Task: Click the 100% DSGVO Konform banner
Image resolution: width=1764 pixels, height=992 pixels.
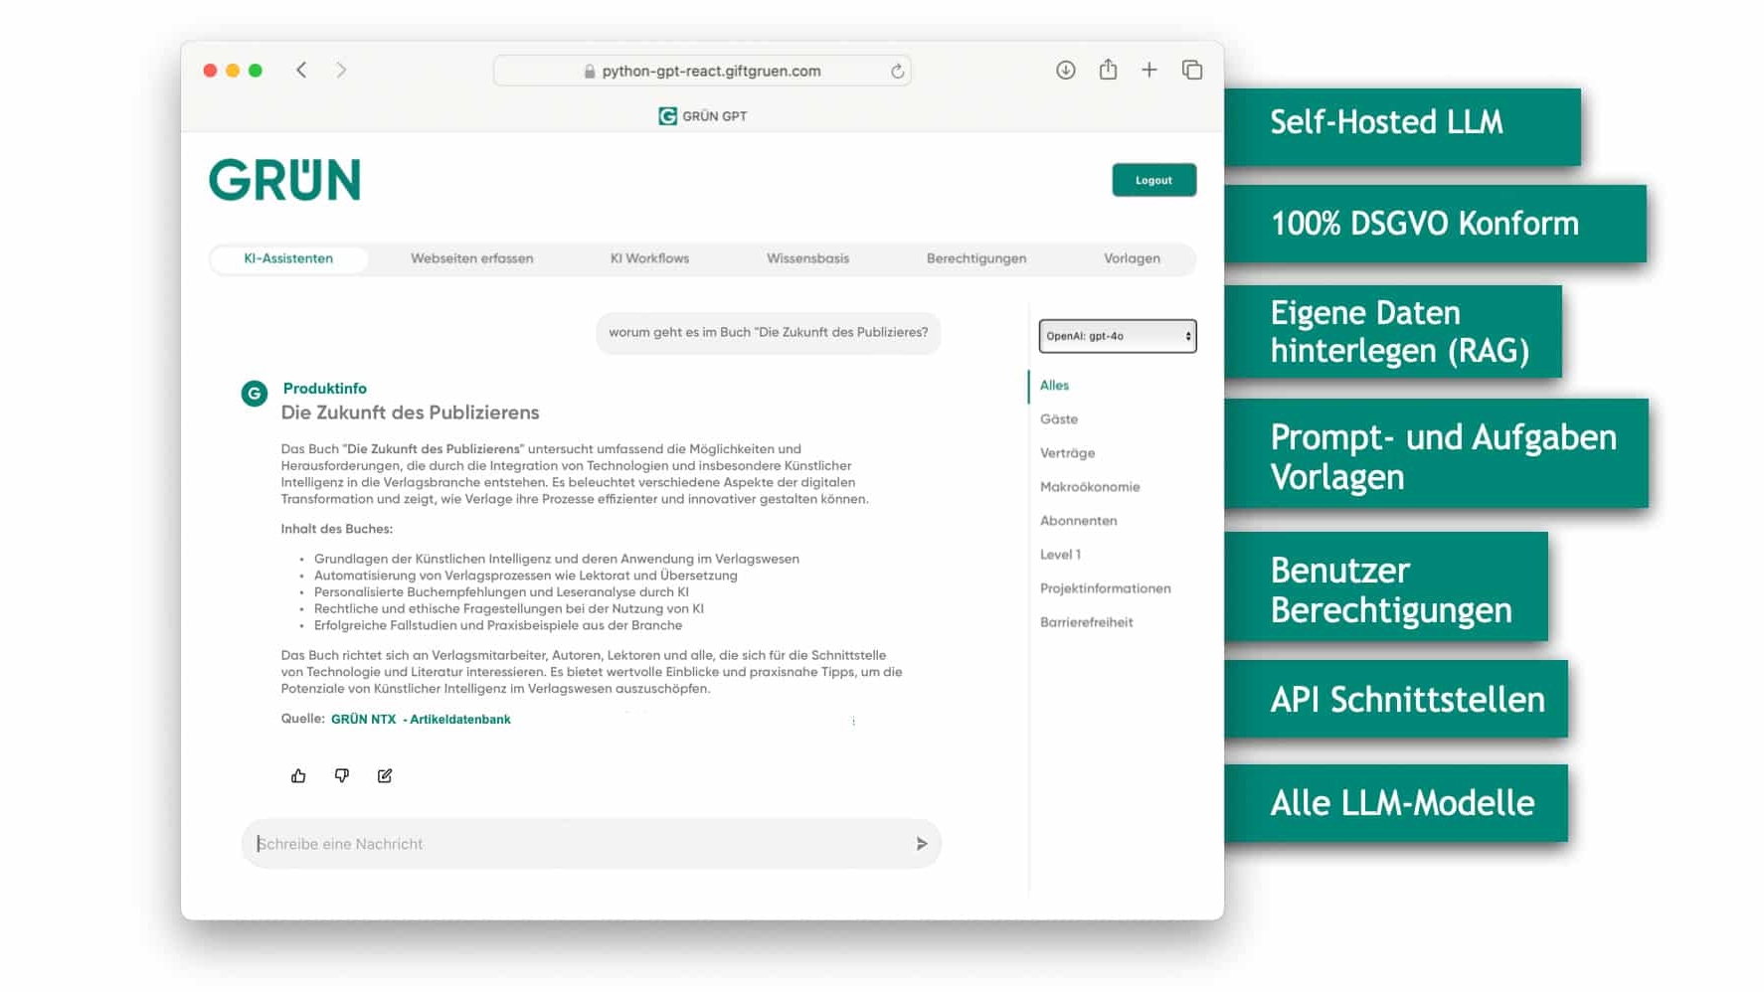Action: point(1435,224)
